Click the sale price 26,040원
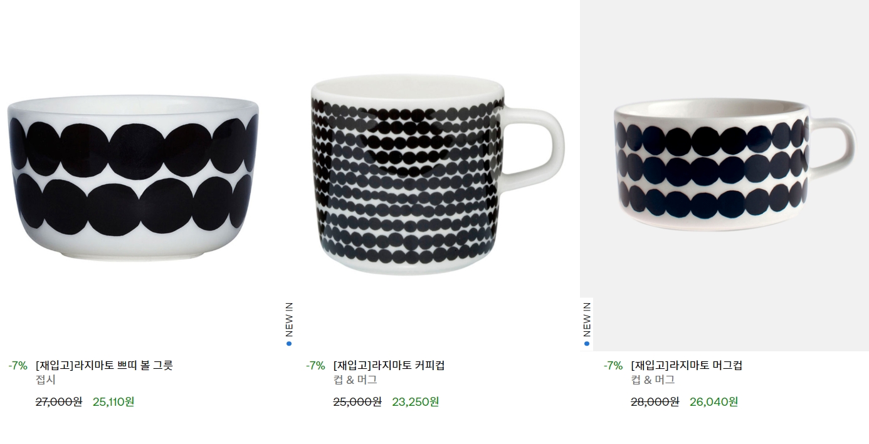Viewport: 869px width, 444px height. (714, 402)
